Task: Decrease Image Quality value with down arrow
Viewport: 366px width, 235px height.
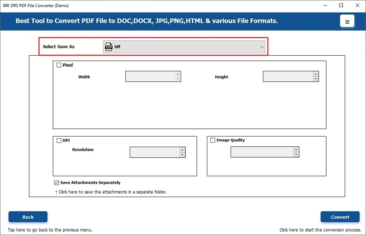Action: tap(296, 155)
